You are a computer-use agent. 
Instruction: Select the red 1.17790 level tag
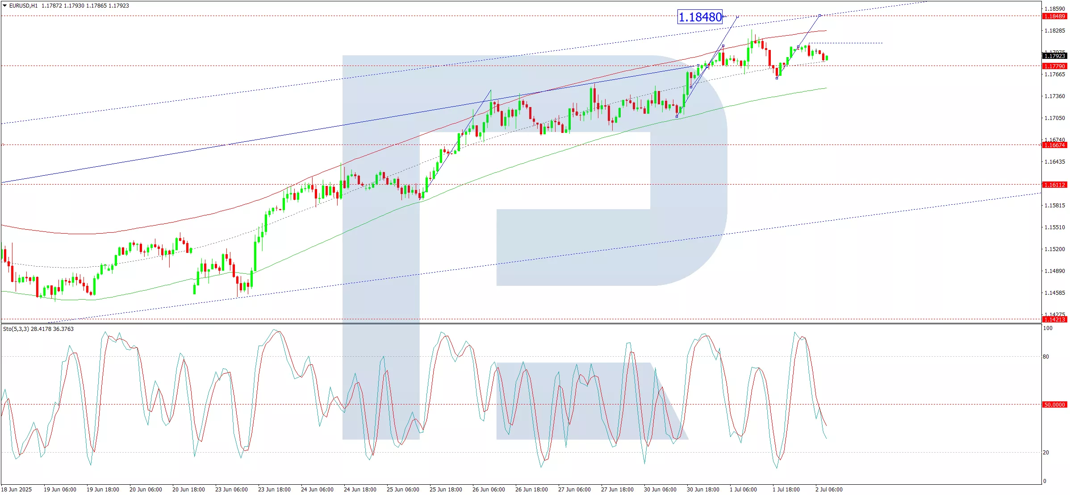click(1054, 66)
